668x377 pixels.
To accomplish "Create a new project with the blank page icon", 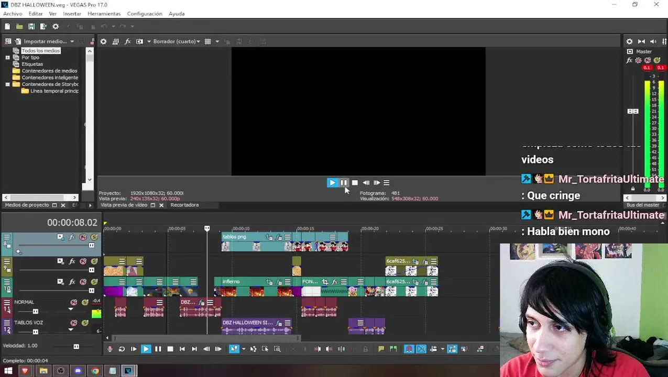I will click(x=7, y=27).
